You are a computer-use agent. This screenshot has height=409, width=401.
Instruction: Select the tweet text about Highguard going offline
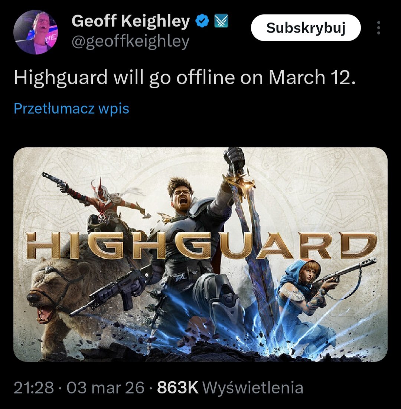point(185,78)
